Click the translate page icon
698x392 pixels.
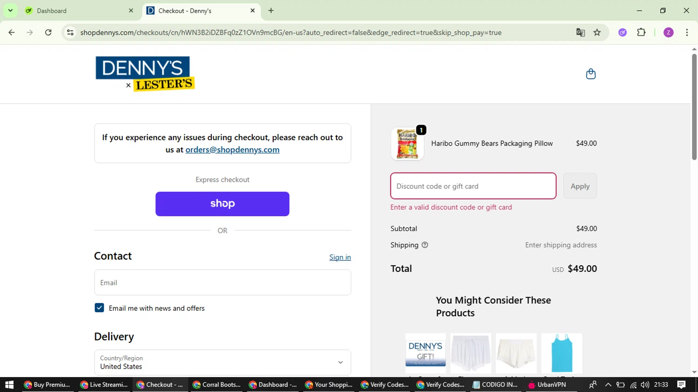click(580, 33)
